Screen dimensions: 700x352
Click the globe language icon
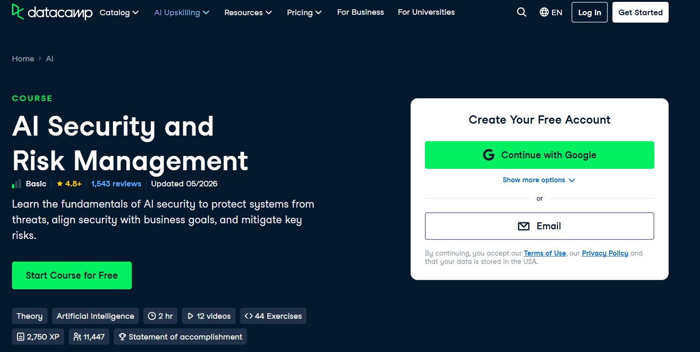coord(544,12)
